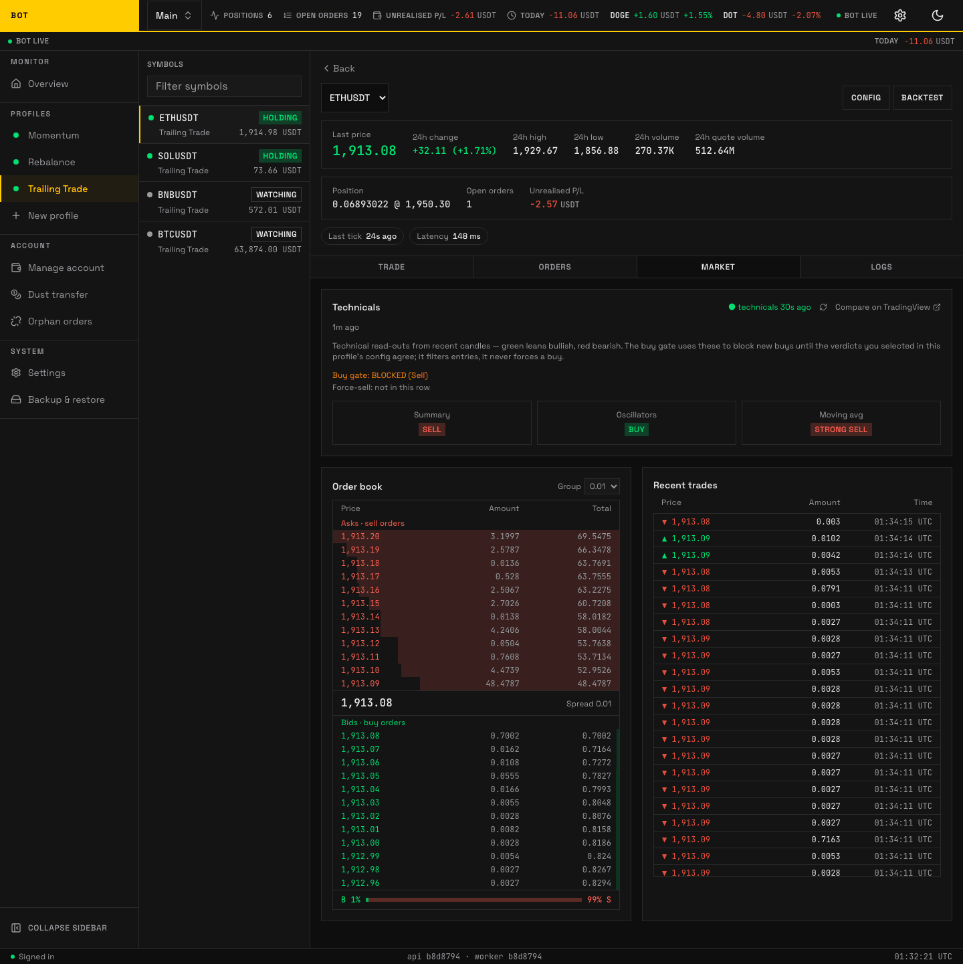Expand the Main account selector

(x=174, y=15)
